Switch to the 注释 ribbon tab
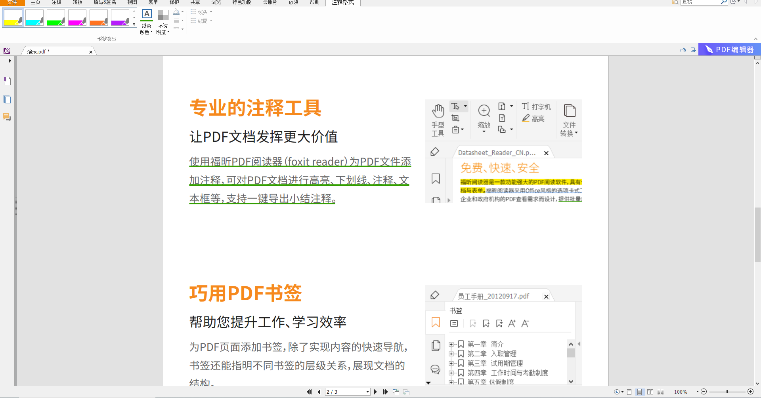761x398 pixels. click(x=56, y=2)
